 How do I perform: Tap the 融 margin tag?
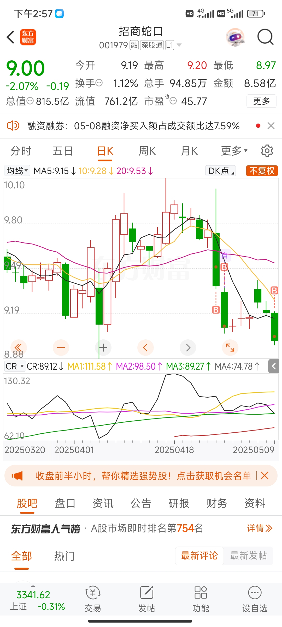(x=134, y=45)
